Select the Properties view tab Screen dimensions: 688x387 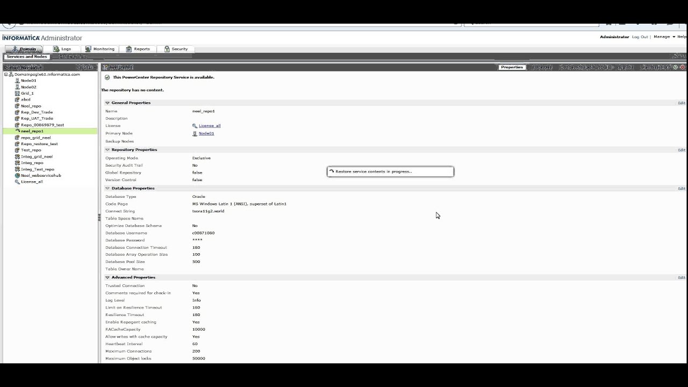[512, 67]
